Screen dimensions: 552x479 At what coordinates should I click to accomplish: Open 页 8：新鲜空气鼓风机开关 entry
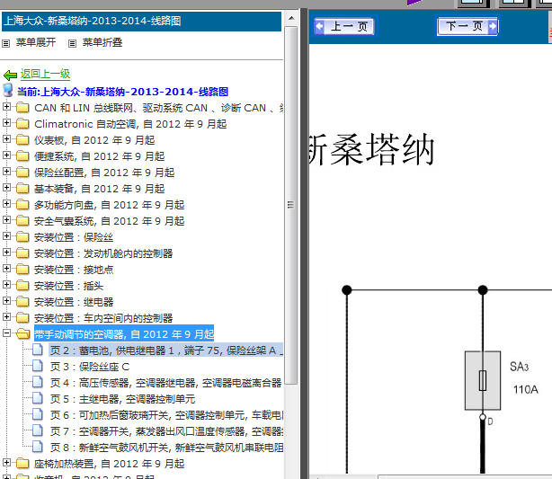tap(166, 448)
